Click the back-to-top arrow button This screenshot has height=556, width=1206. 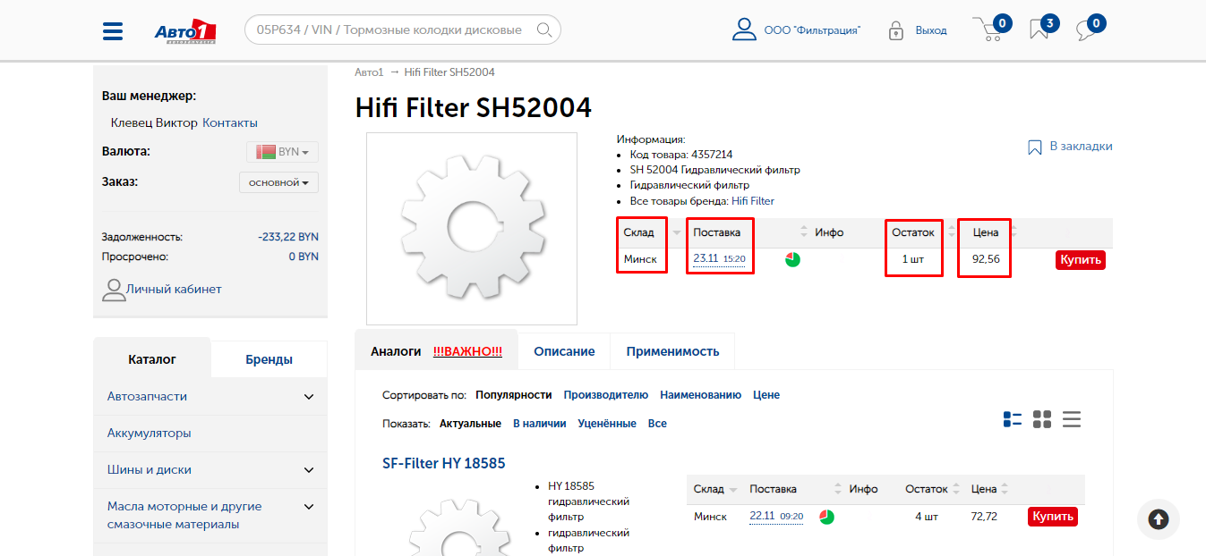[x=1159, y=519]
